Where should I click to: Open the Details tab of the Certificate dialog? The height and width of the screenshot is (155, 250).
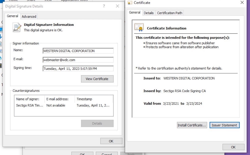coord(149,13)
